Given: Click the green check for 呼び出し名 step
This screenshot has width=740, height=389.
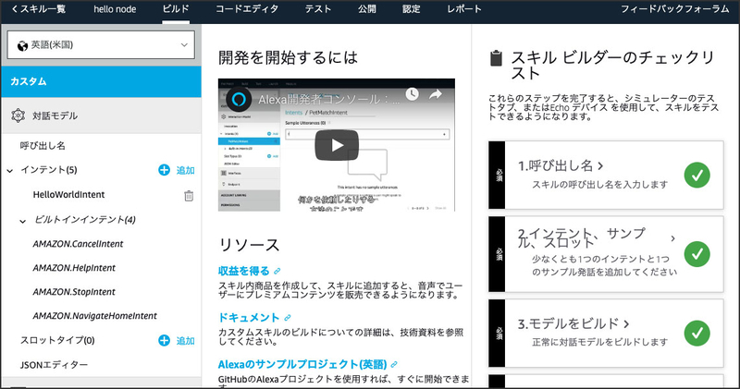Looking at the screenshot, I should 697,176.
